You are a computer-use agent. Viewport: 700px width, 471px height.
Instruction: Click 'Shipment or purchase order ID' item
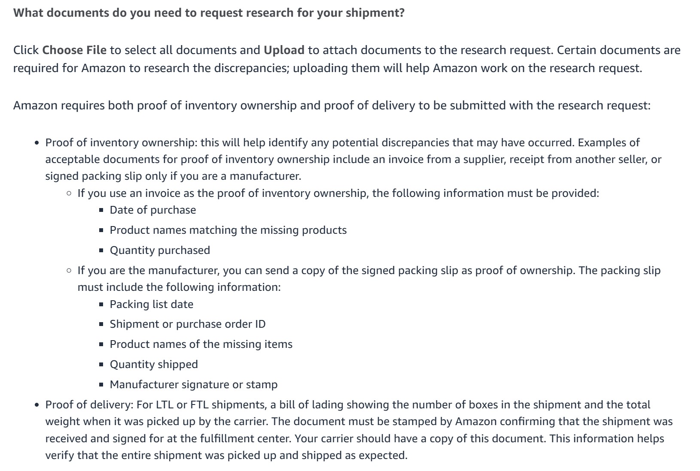(188, 324)
